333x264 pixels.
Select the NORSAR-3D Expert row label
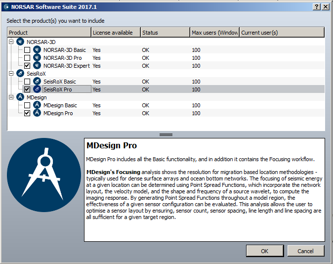[67, 66]
